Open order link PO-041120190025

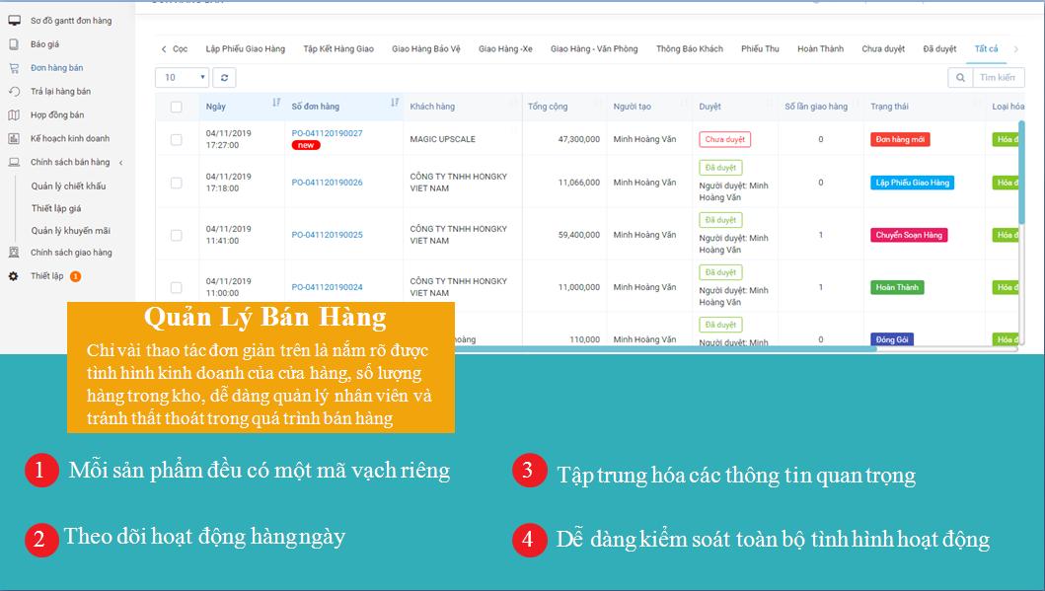pos(327,235)
